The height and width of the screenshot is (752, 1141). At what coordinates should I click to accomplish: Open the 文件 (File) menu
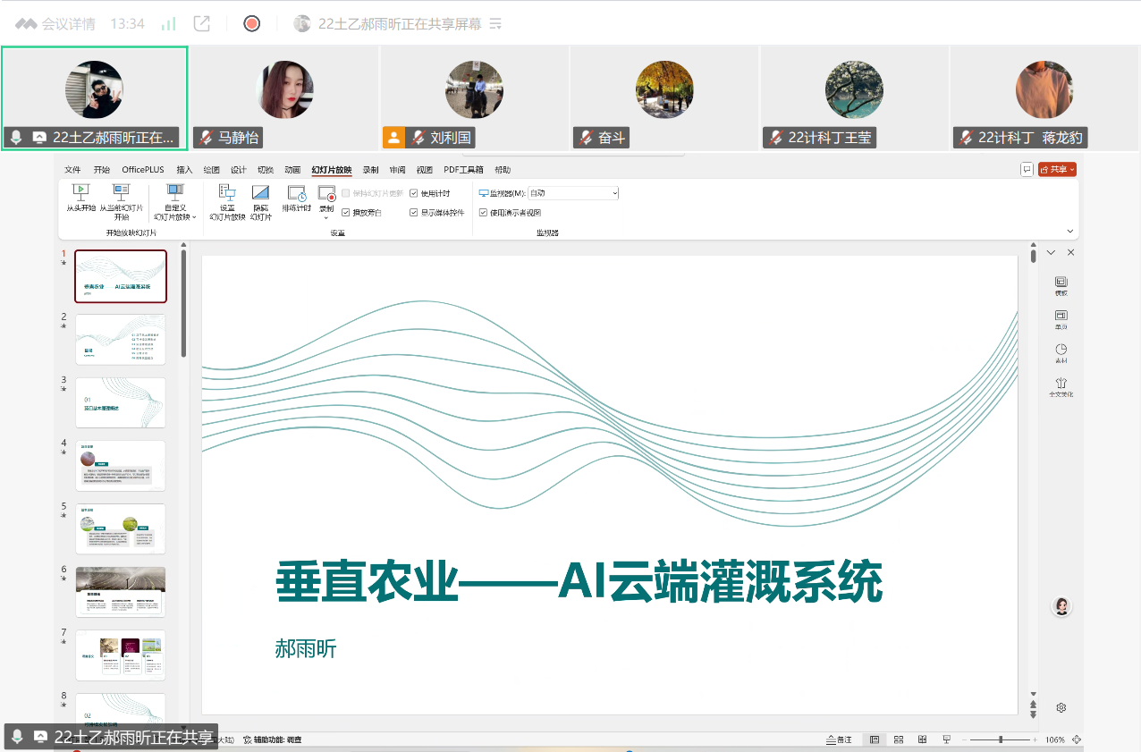coord(72,170)
